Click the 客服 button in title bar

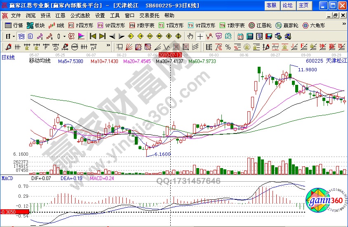click(x=271, y=5)
